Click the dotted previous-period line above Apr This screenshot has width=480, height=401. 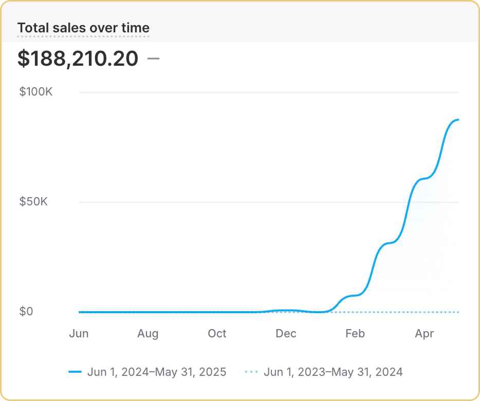[424, 312]
